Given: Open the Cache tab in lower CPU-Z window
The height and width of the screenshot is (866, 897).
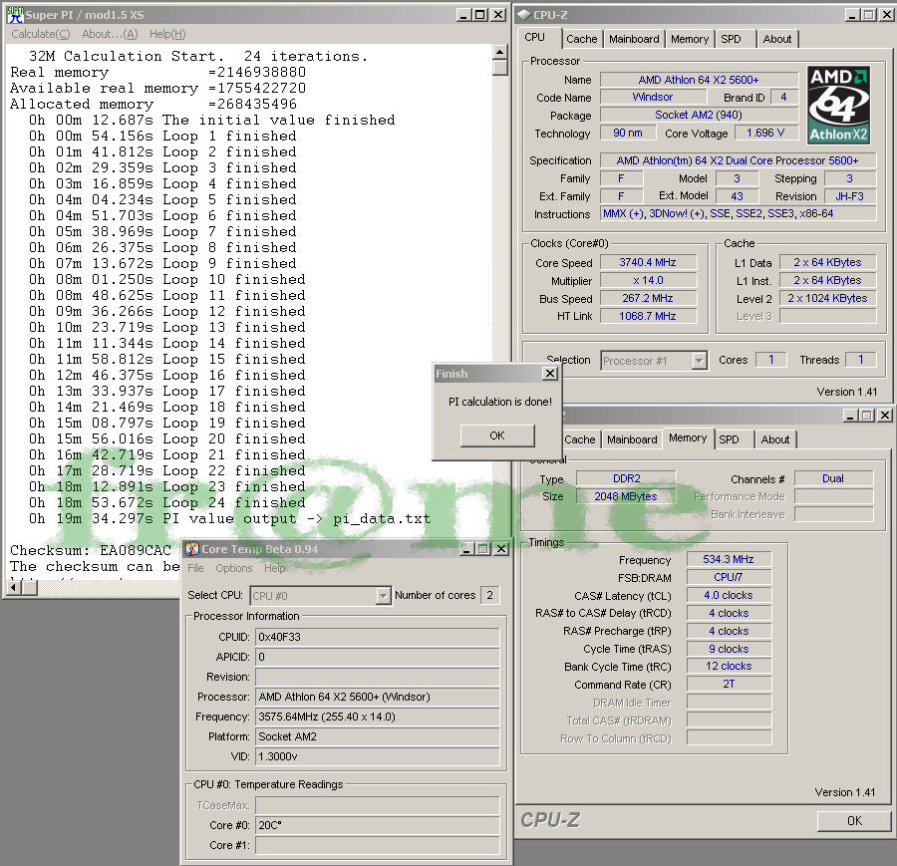Looking at the screenshot, I should [x=580, y=439].
